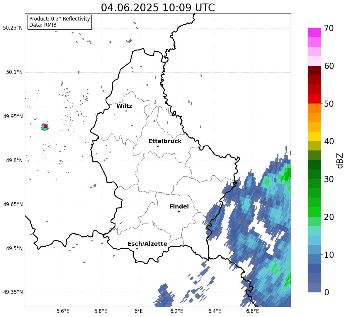Screen dimensions: 347x317
Task: Click the 6.6°E longitude label
Action: point(253,311)
